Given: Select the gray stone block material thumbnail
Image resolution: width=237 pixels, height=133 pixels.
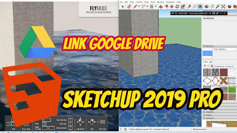Looking at the screenshot, I should tap(215, 72).
